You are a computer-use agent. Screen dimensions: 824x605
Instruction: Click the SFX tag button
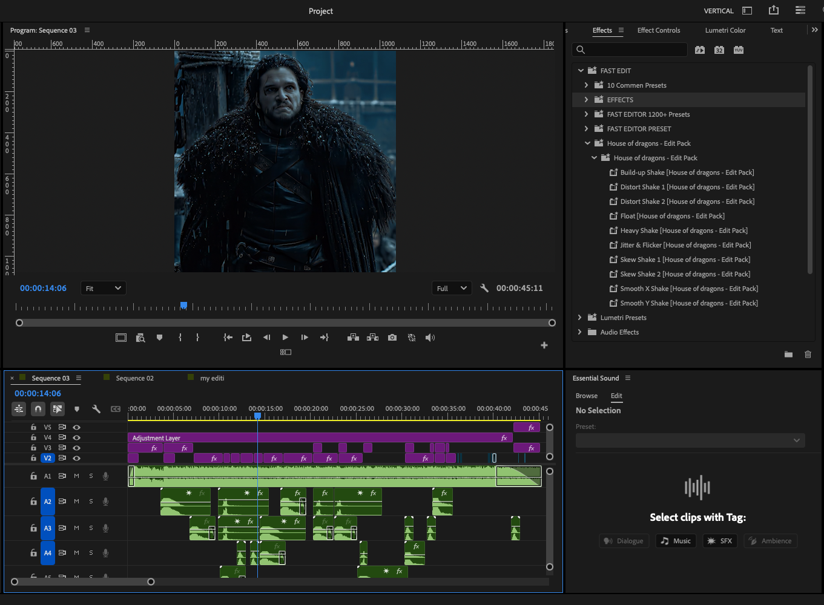tap(720, 541)
